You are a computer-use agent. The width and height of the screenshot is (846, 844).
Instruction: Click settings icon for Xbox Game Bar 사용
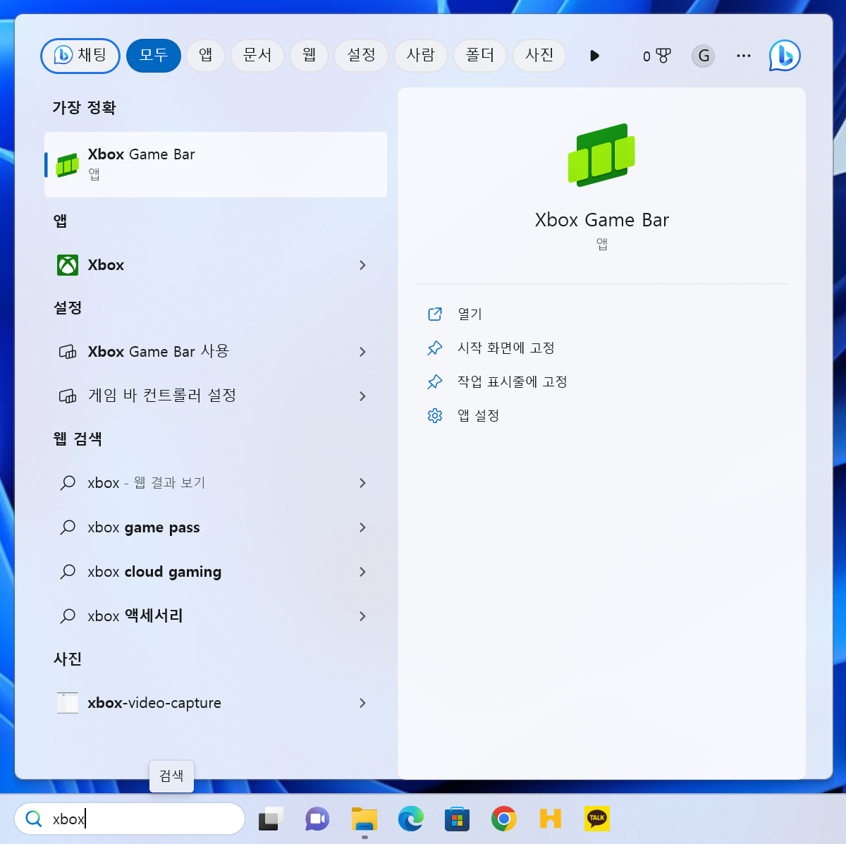click(x=68, y=352)
